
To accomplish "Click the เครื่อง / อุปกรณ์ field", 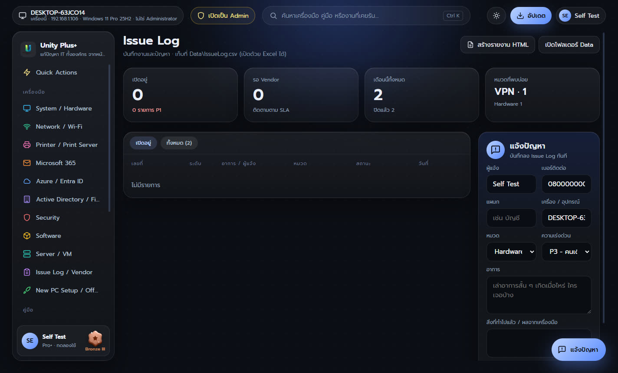I will click(x=566, y=218).
